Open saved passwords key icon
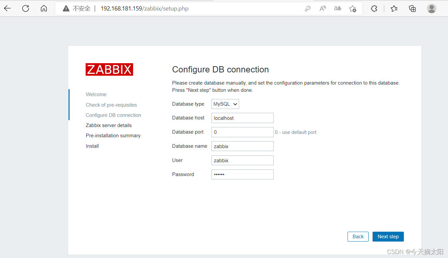 click(x=308, y=9)
